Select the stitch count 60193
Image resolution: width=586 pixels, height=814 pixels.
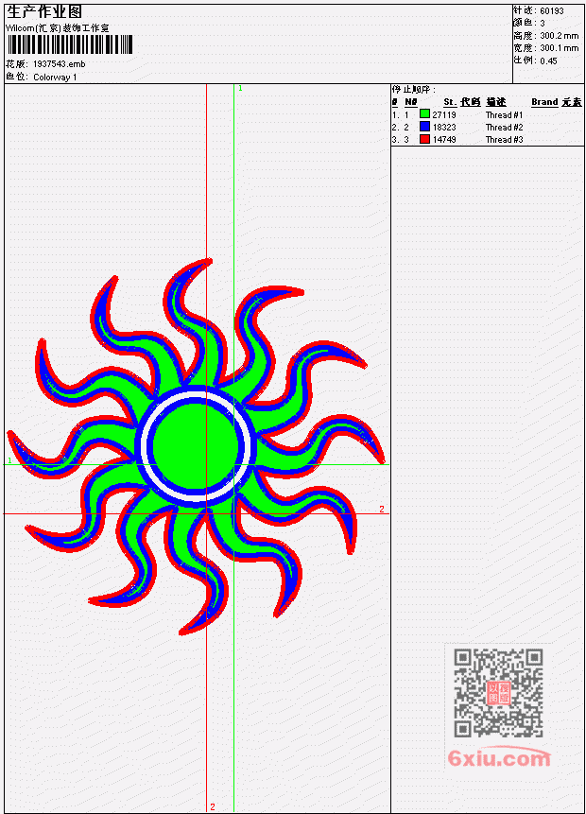point(552,11)
